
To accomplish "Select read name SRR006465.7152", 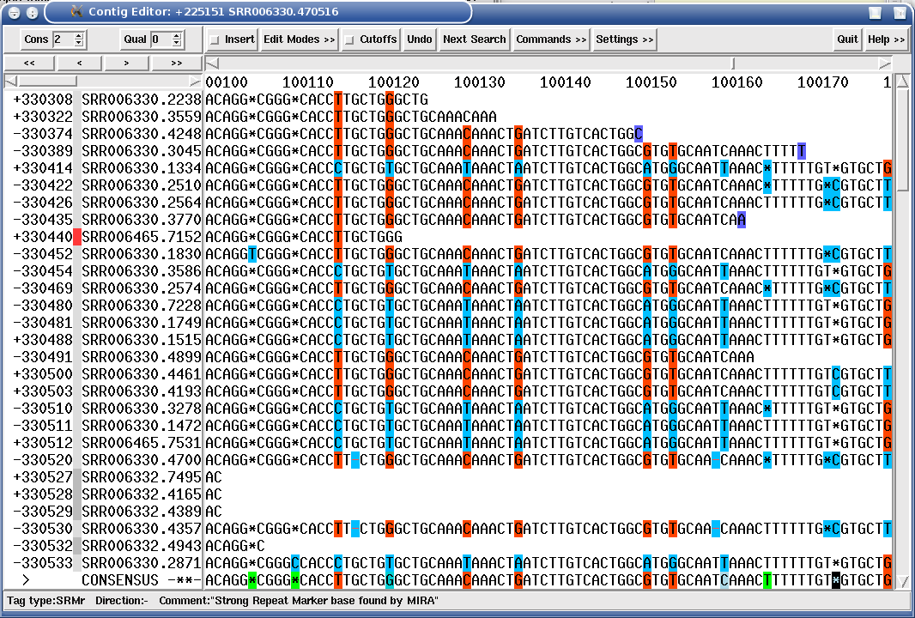I will (142, 237).
